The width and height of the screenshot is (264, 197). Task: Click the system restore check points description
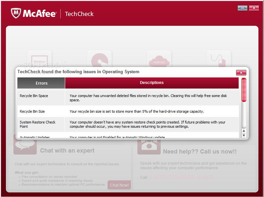click(x=148, y=124)
